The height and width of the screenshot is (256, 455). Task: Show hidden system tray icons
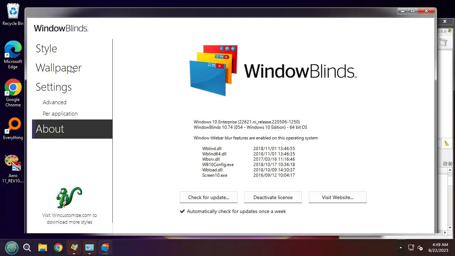(401, 247)
